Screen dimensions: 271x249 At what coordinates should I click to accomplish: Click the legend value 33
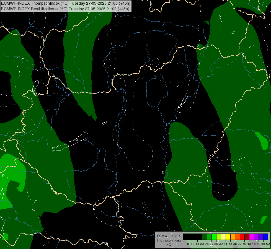click(x=230, y=244)
